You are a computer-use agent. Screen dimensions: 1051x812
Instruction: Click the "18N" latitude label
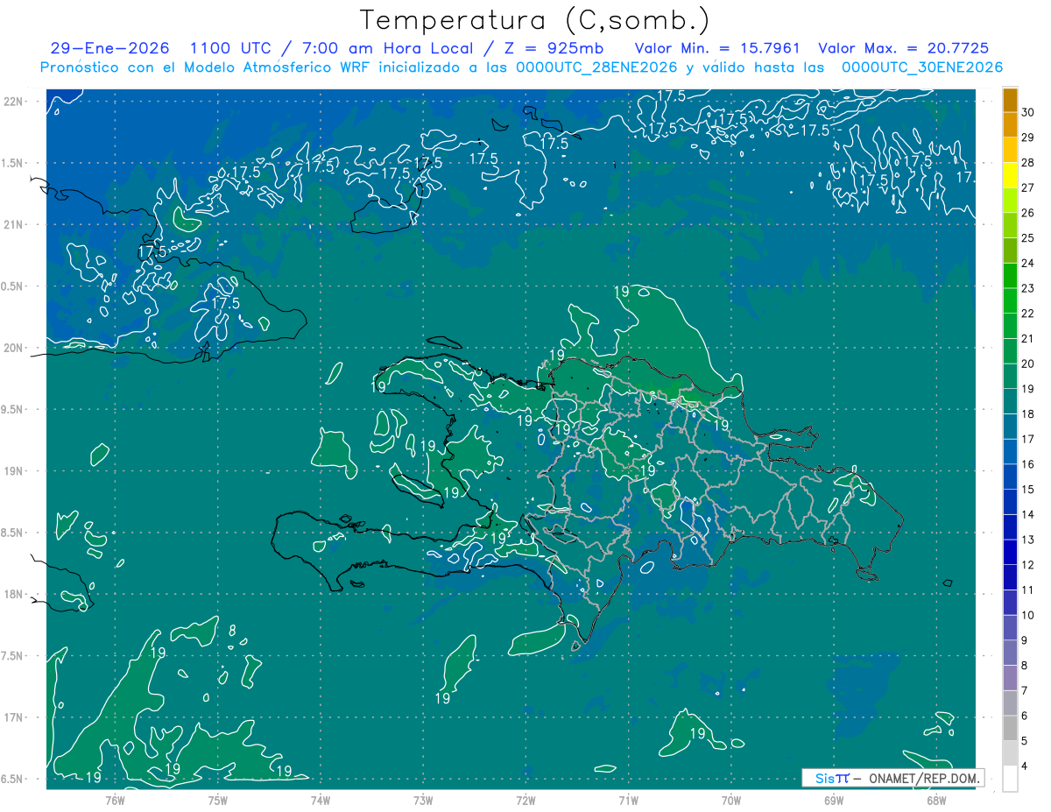point(13,595)
